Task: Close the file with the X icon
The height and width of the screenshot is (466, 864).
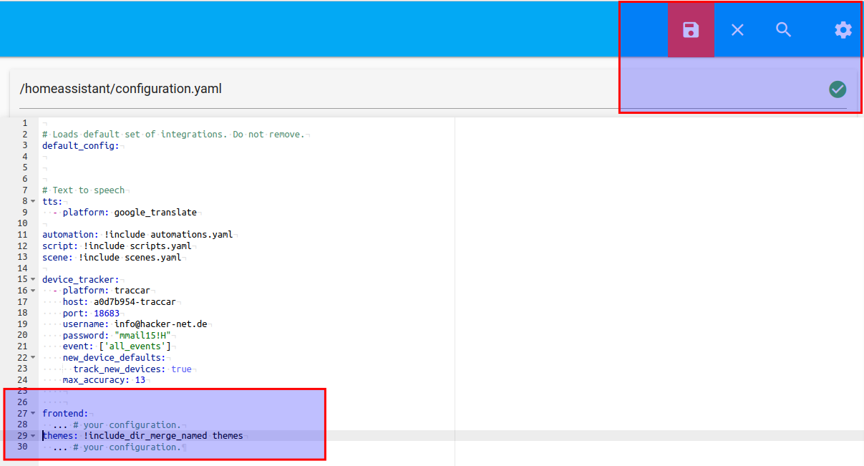Action: 737,29
